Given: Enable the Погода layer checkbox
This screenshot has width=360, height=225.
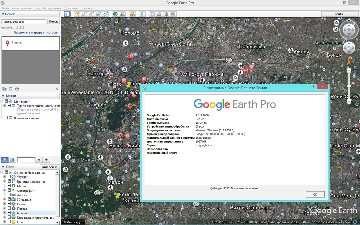Looking at the screenshot, I should (x=9, y=208).
